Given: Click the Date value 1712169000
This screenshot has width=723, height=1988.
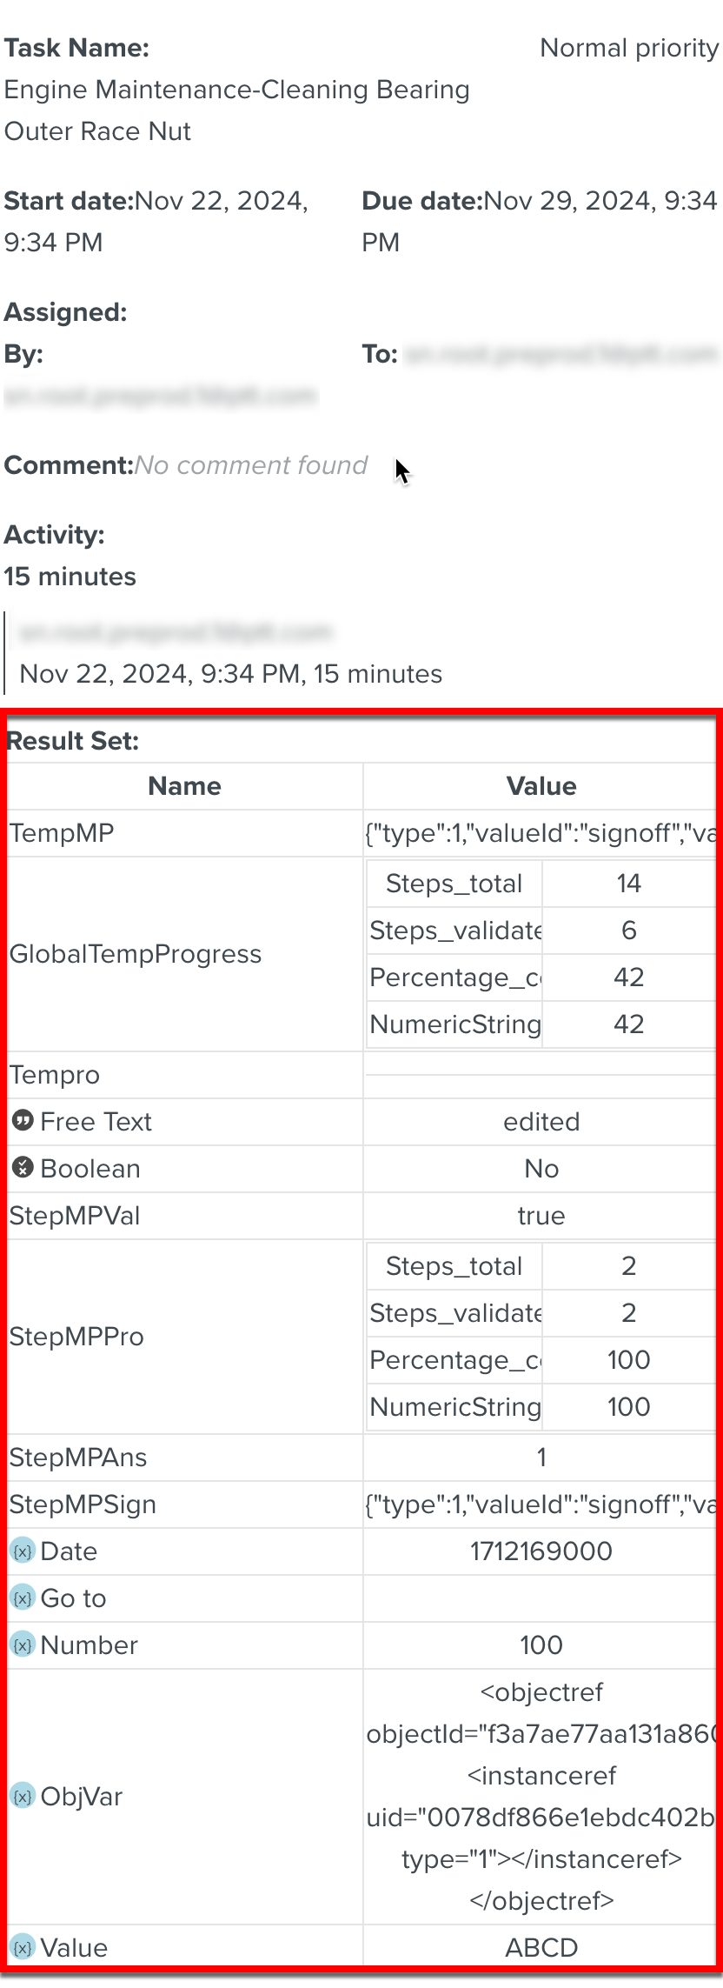Looking at the screenshot, I should 541,1551.
